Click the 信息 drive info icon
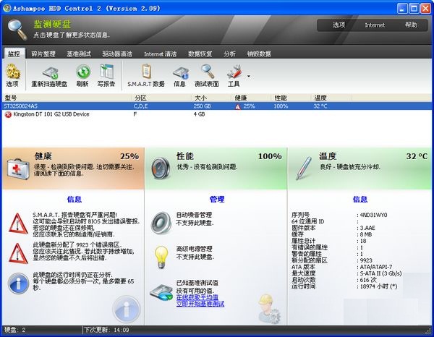Viewport: 434px width, 337px height. coord(180,73)
